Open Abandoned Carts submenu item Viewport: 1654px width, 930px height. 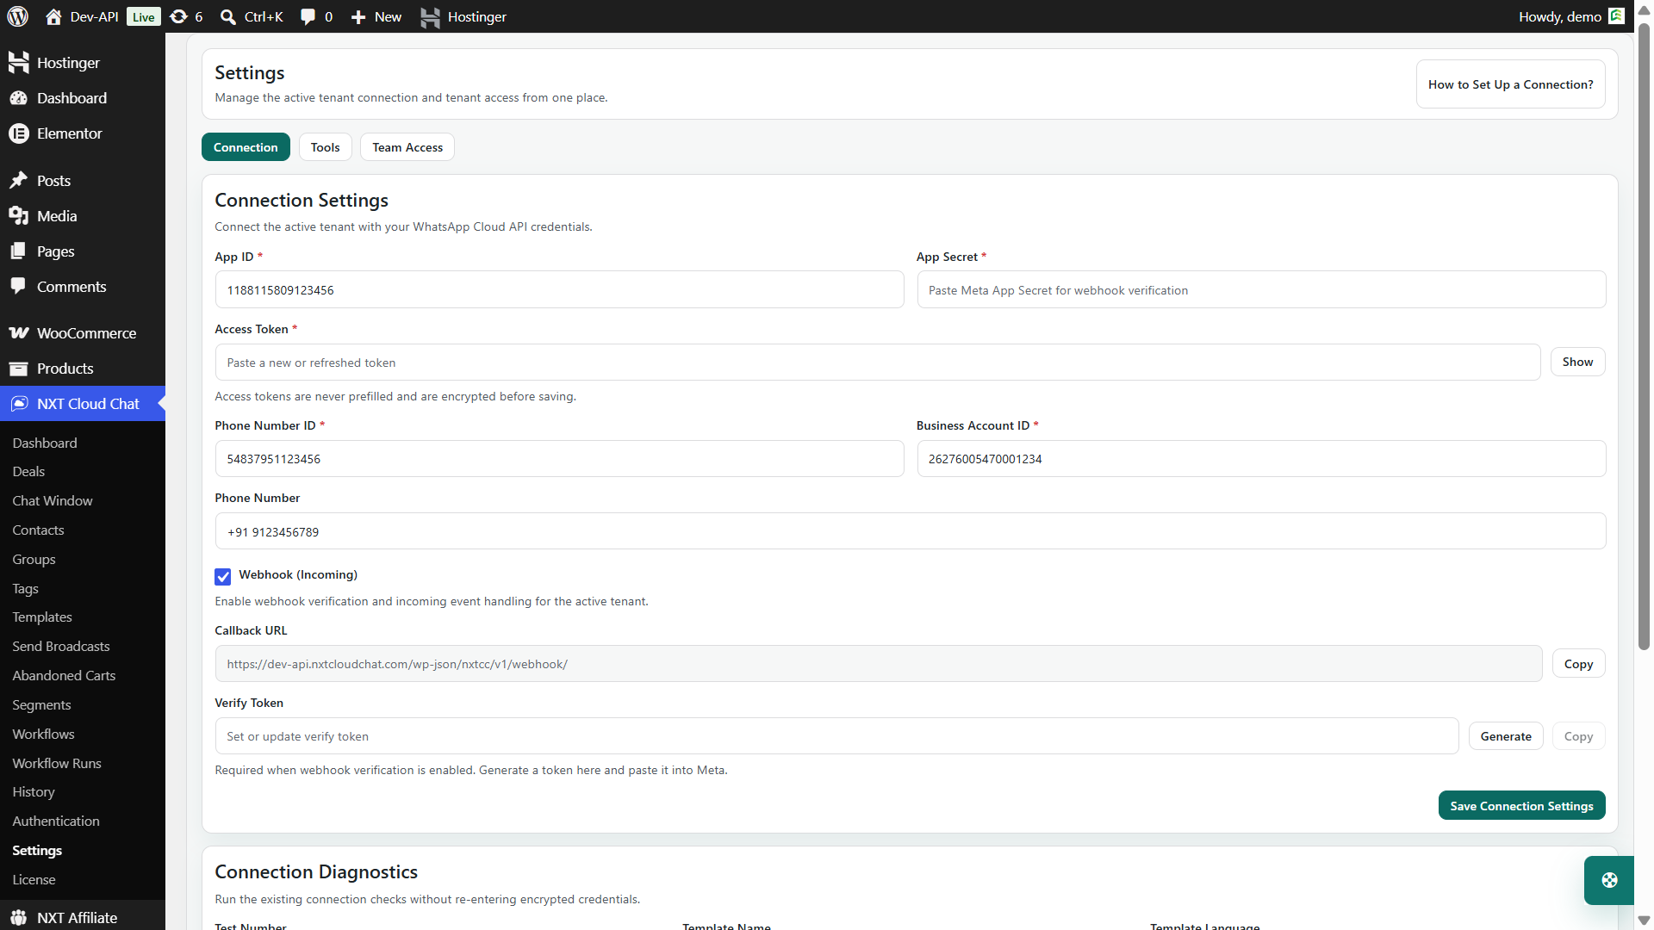point(64,675)
